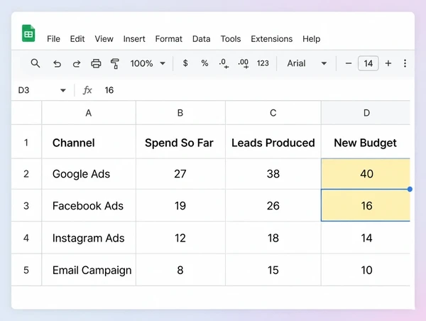
Task: Click the fx formula icon
Action: click(x=87, y=90)
